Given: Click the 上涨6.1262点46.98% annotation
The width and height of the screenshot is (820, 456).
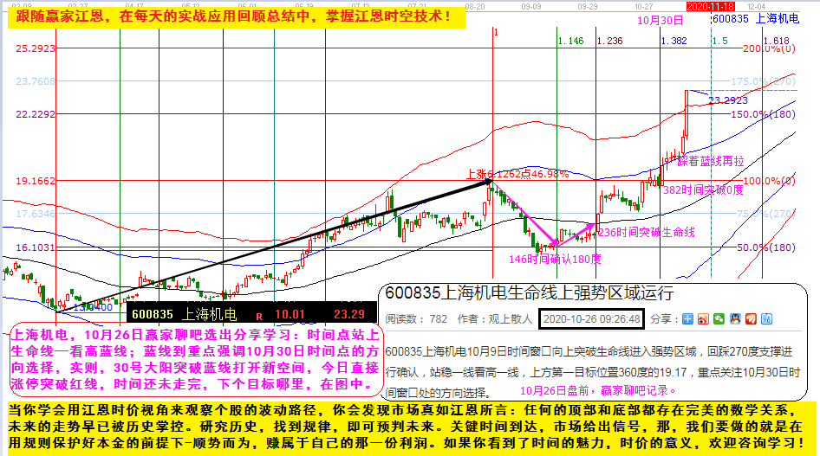Looking at the screenshot, I should coord(517,174).
